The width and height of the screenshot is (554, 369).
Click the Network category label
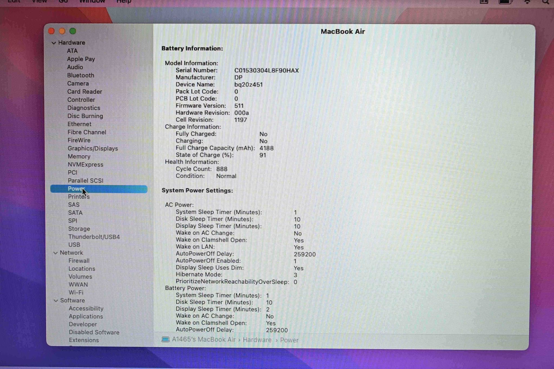71,253
